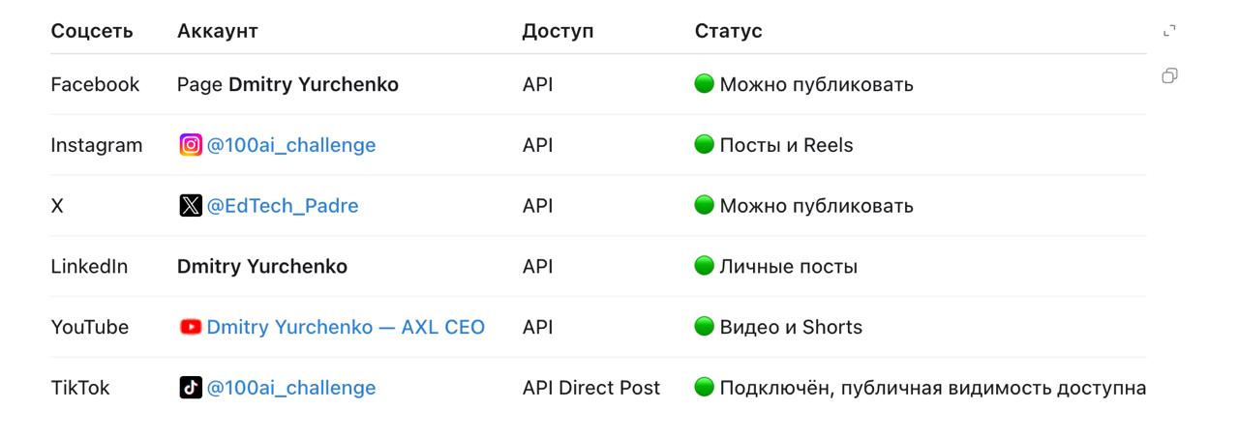1239x439 pixels.
Task: Click the Доступ column header
Action: click(x=558, y=31)
